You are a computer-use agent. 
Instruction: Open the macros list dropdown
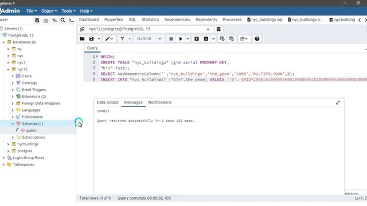(x=244, y=39)
